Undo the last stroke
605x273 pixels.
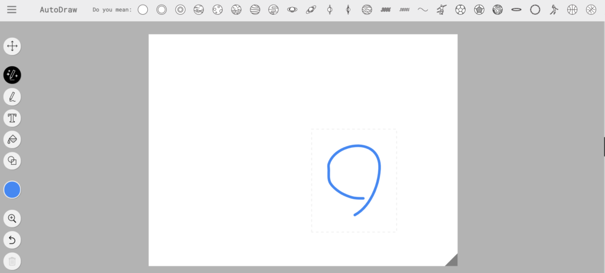(12, 240)
